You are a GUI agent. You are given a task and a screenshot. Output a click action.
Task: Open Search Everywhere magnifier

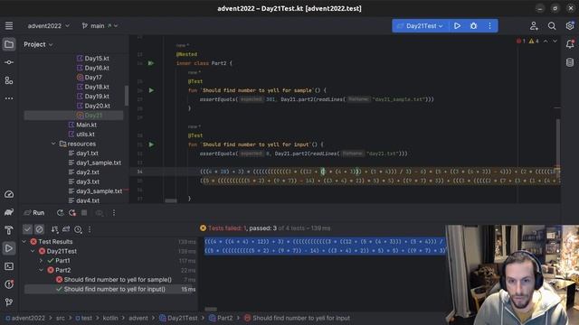click(552, 26)
